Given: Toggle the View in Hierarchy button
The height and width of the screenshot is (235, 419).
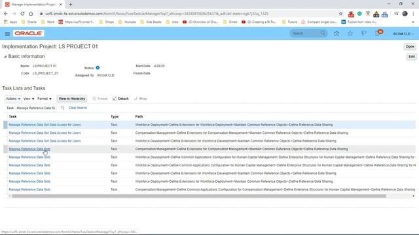Looking at the screenshot, I should click(x=71, y=99).
